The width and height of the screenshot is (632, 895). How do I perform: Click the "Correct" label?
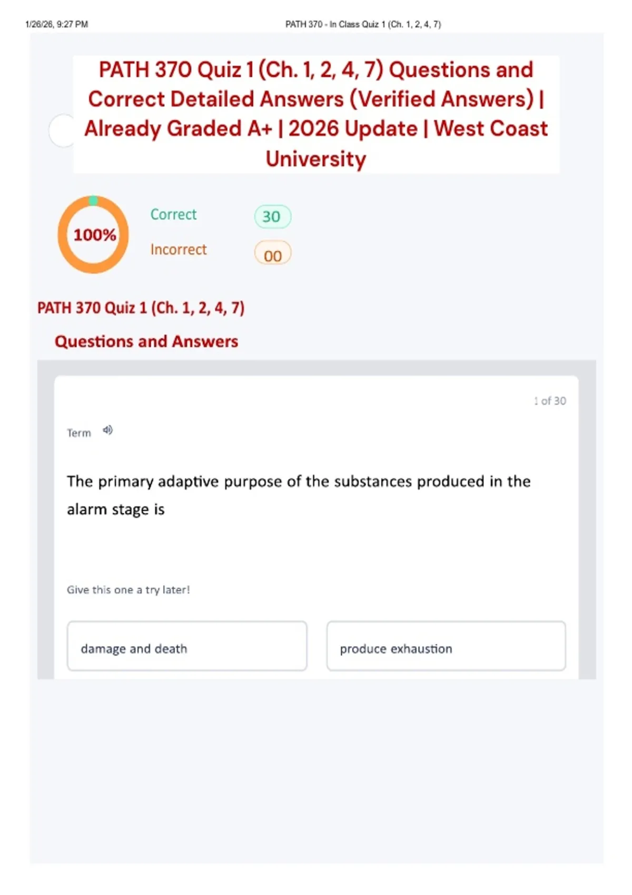173,214
